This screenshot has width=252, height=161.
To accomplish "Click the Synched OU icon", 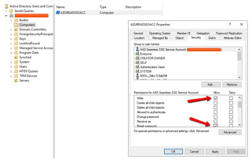I will 16,57.
